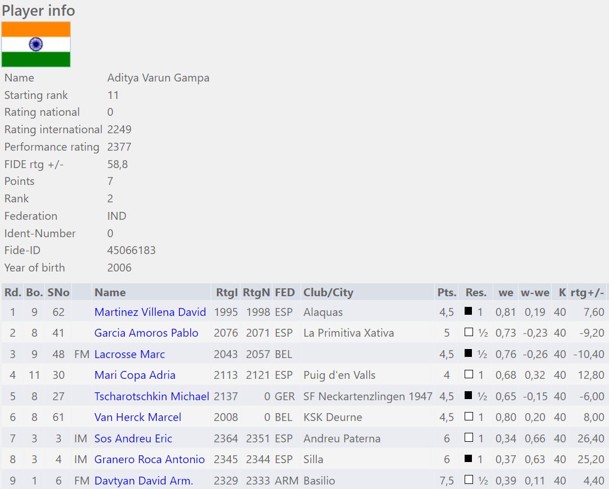The height and width of the screenshot is (489, 609).
Task: Click black piece icon in round 8
Action: tap(469, 459)
